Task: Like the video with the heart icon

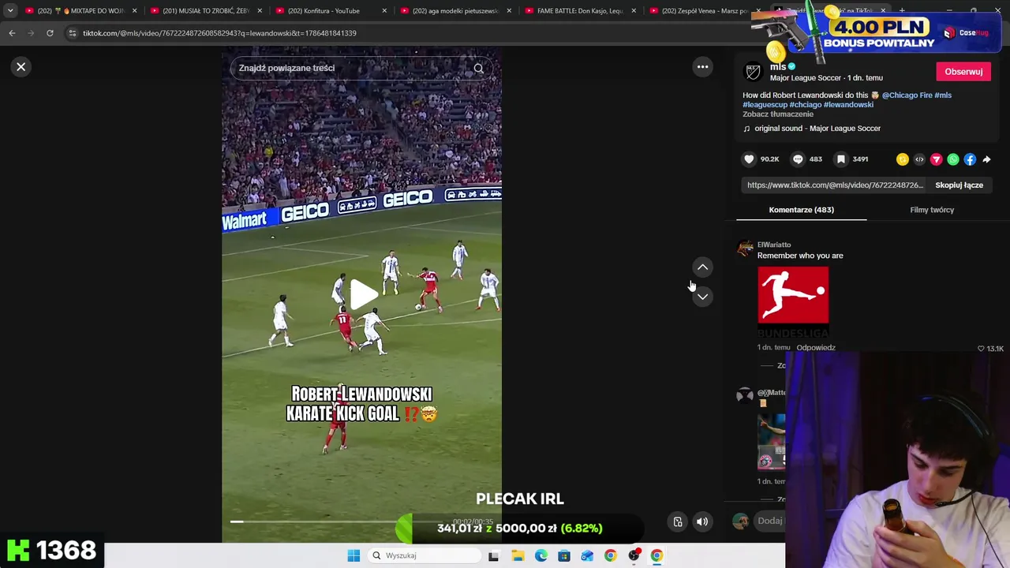Action: (x=749, y=159)
